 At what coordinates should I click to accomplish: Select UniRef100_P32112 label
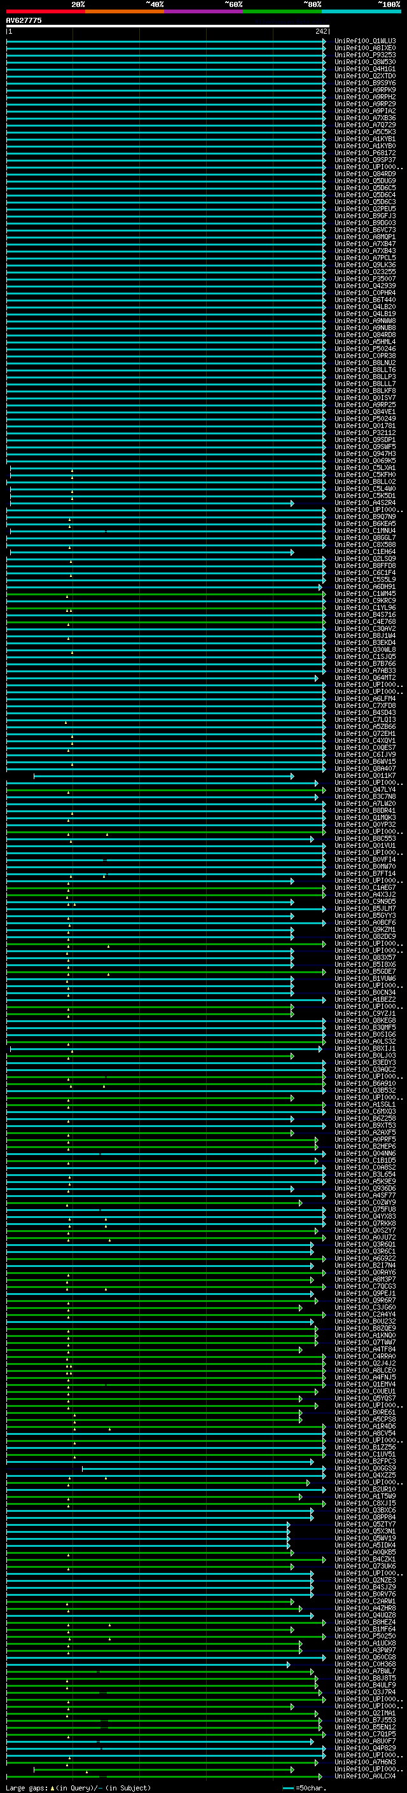coord(365,433)
